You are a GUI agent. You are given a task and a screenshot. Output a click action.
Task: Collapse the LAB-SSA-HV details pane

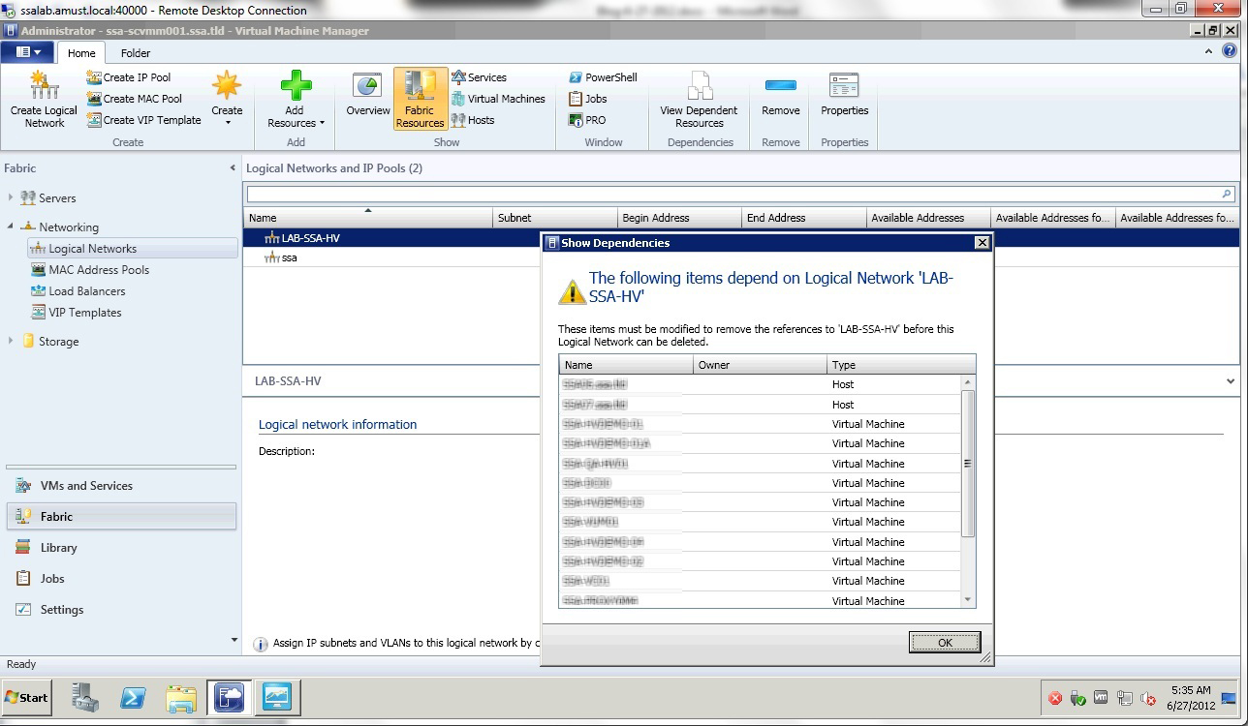1230,381
